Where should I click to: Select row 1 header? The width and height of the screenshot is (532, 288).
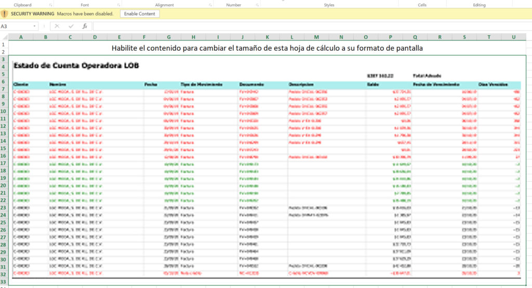pyautogui.click(x=4, y=45)
